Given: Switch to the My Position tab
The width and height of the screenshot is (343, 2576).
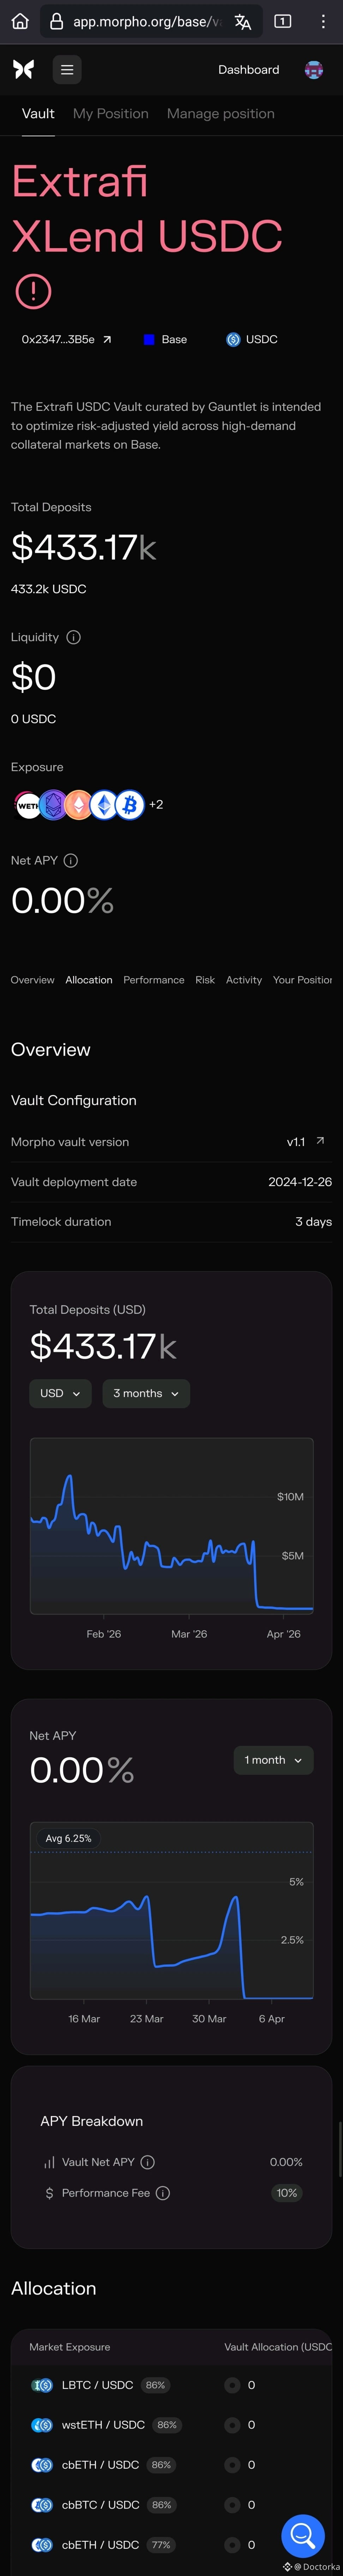Looking at the screenshot, I should [x=111, y=114].
